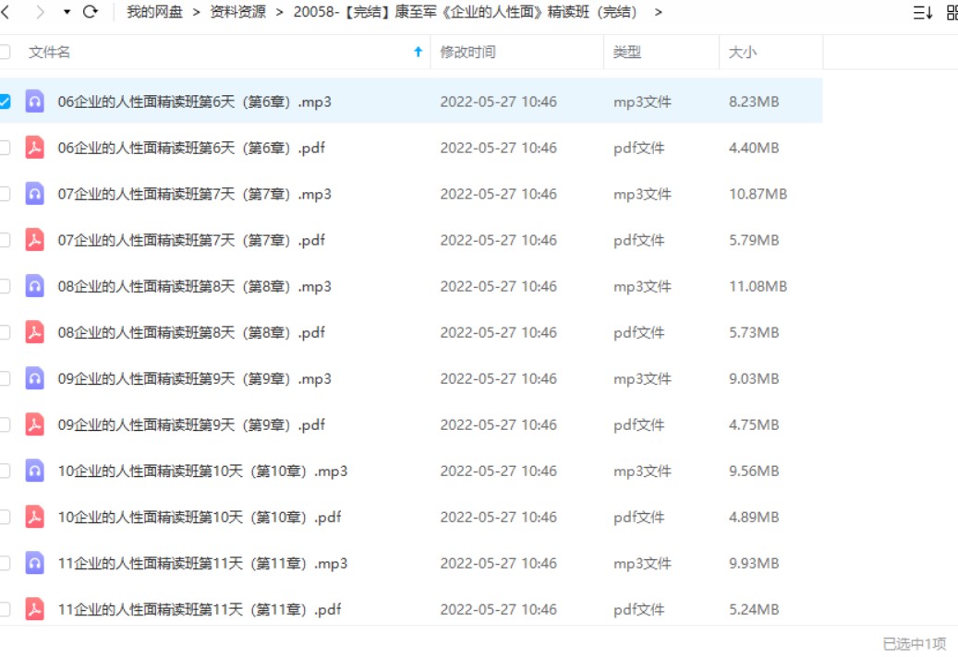Check the 09 第9章 pdf file checkbox
958x657 pixels.
[x=5, y=424]
